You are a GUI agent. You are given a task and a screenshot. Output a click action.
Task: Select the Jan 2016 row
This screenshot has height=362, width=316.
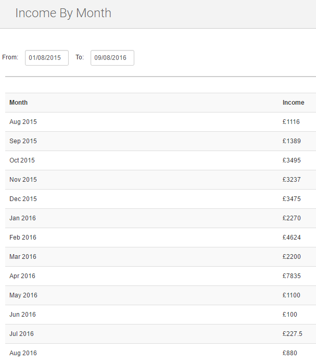[23, 218]
